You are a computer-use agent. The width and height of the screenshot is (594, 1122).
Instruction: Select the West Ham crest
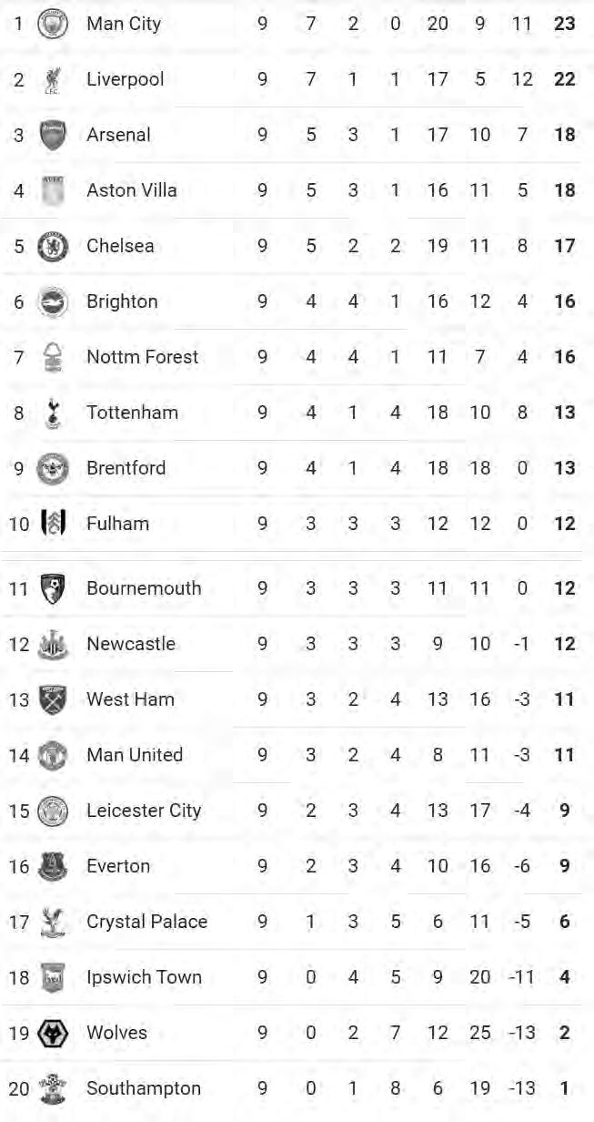click(x=53, y=699)
